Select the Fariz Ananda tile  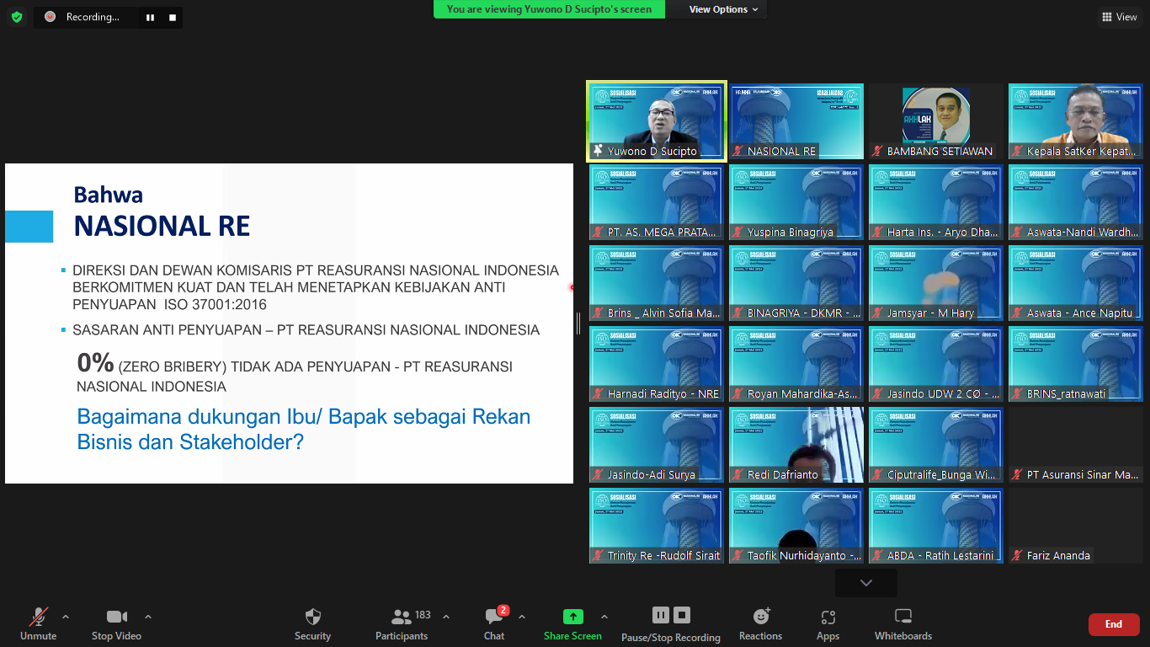tap(1076, 525)
